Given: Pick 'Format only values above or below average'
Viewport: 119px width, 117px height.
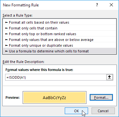Looking at the screenshot, I should point(59,40).
